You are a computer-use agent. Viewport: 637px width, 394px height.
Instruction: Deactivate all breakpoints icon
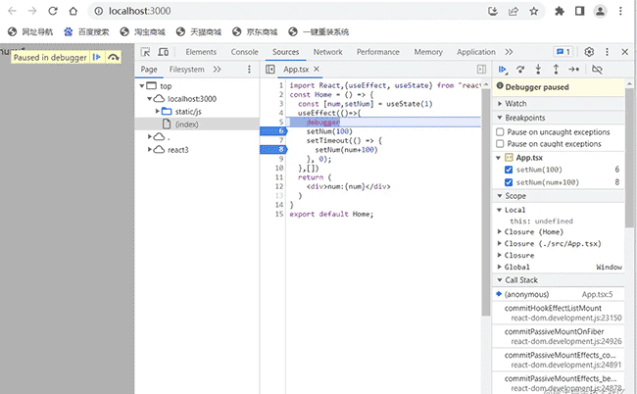point(597,70)
